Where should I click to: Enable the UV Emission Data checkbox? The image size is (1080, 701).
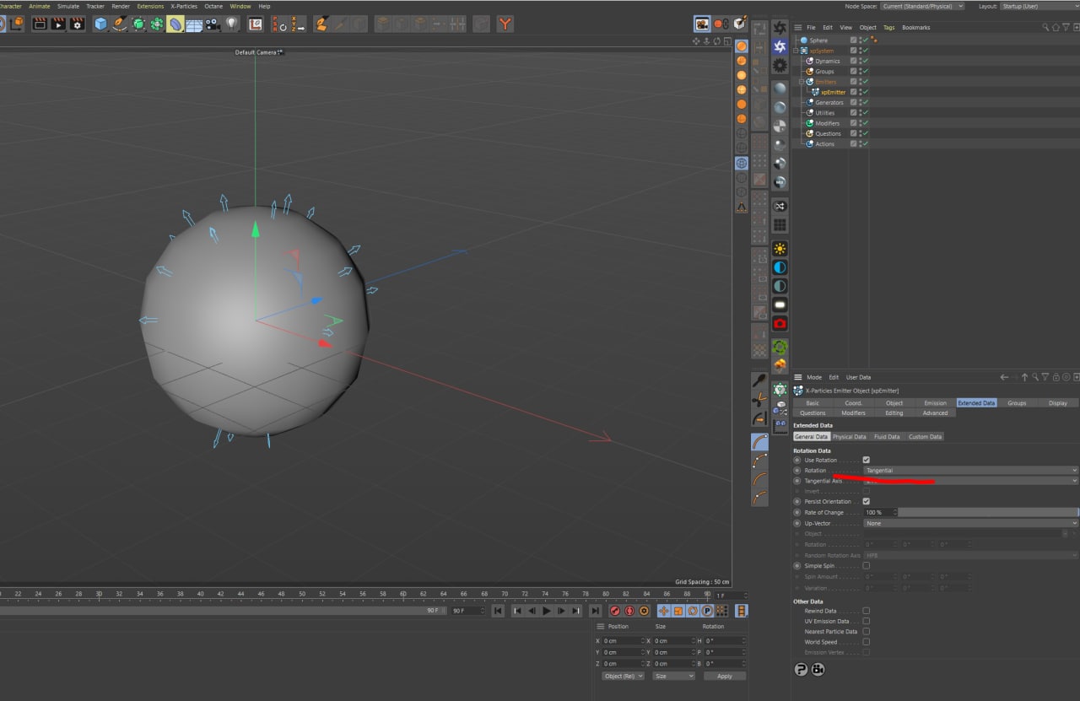[867, 621]
